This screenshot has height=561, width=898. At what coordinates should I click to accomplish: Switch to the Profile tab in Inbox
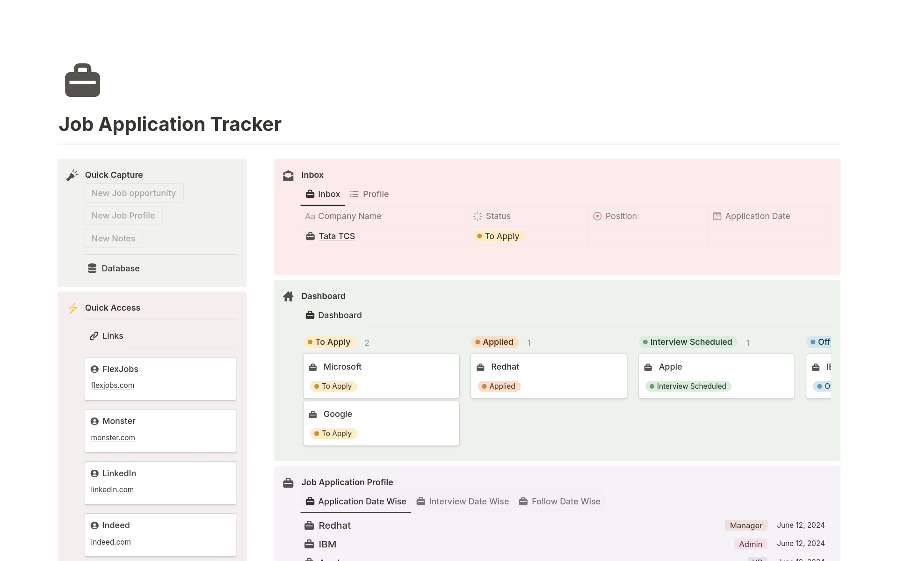[x=376, y=194]
